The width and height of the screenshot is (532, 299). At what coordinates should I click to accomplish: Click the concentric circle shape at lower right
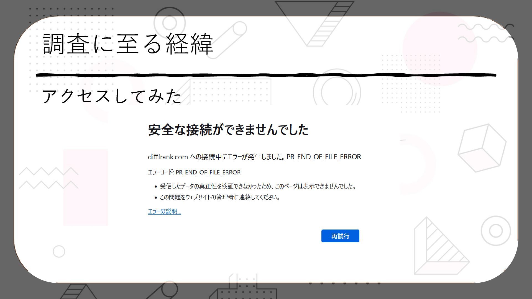496,231
